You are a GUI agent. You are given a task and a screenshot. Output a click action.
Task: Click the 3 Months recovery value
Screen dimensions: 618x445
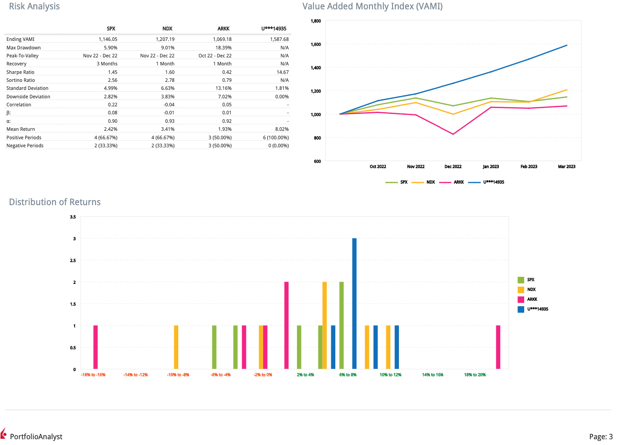pyautogui.click(x=107, y=64)
